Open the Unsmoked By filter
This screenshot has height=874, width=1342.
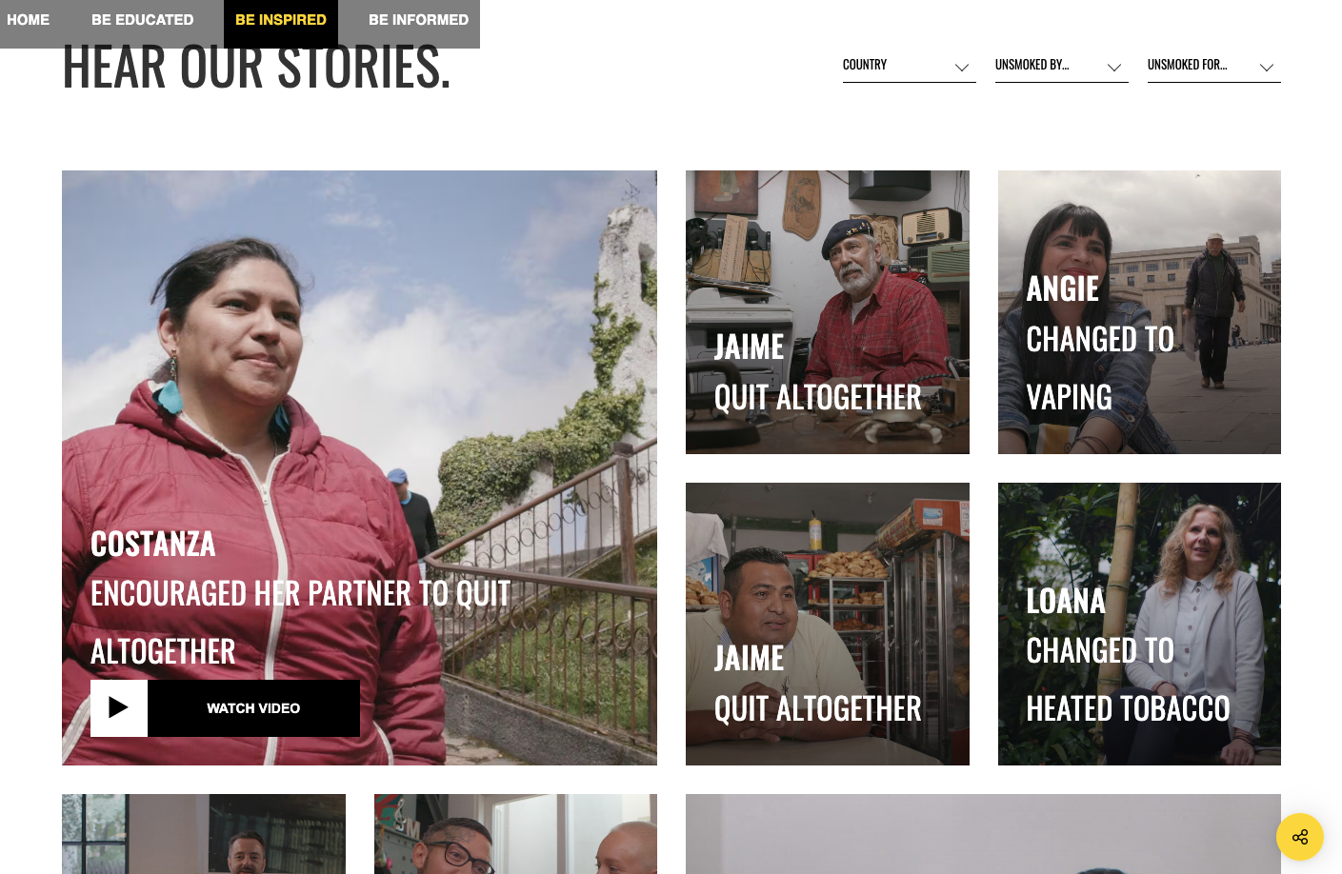pos(1062,66)
